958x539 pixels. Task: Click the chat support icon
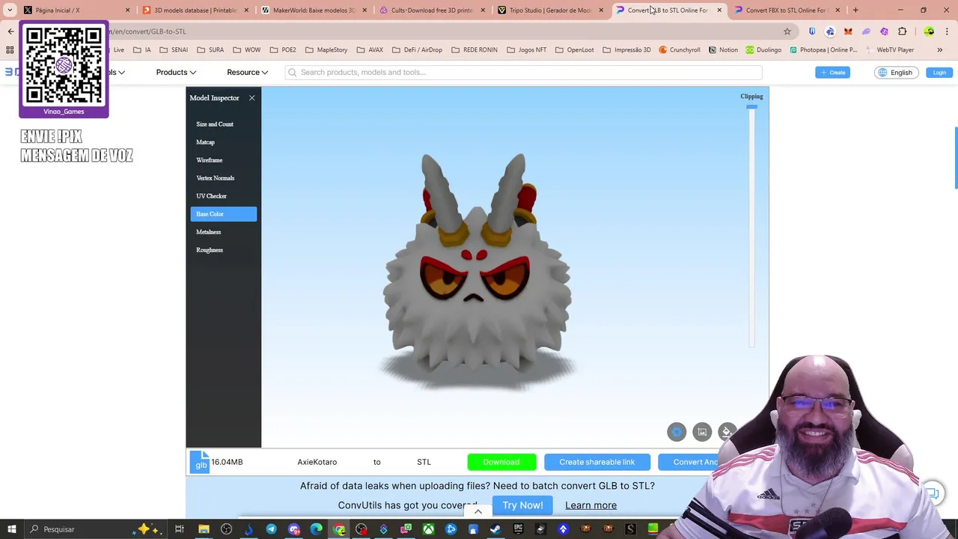[x=932, y=493]
